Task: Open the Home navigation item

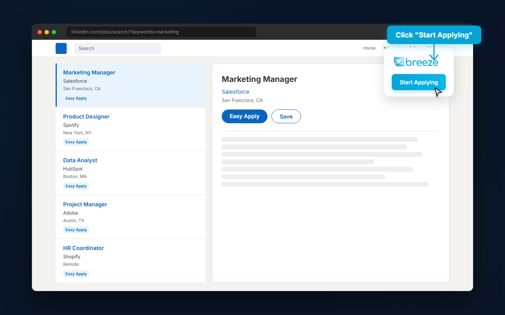Action: tap(369, 48)
